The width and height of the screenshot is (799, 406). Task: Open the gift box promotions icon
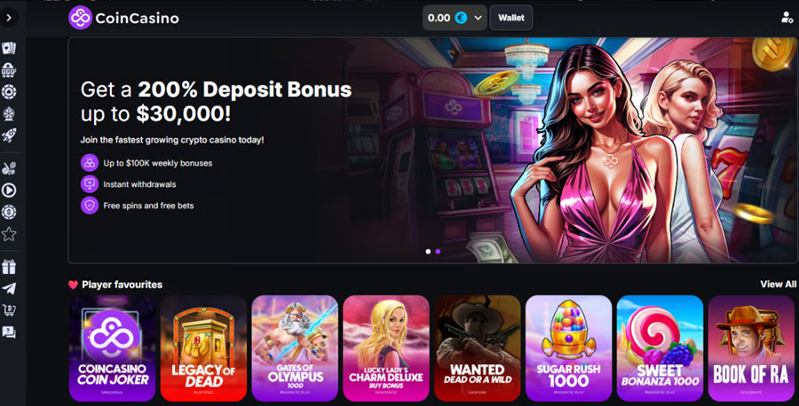click(9, 267)
